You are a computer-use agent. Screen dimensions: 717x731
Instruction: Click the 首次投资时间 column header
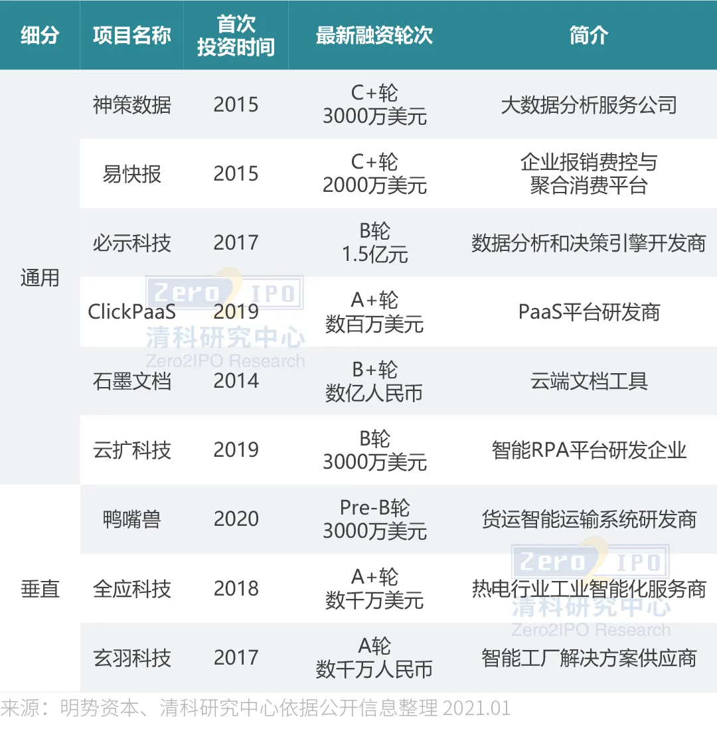click(236, 35)
